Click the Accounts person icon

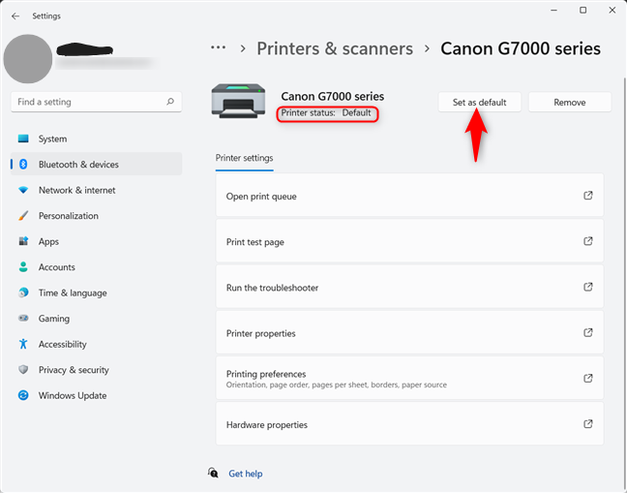23,267
